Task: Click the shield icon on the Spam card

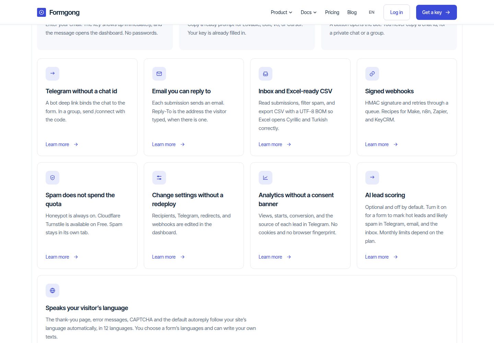Action: point(52,177)
